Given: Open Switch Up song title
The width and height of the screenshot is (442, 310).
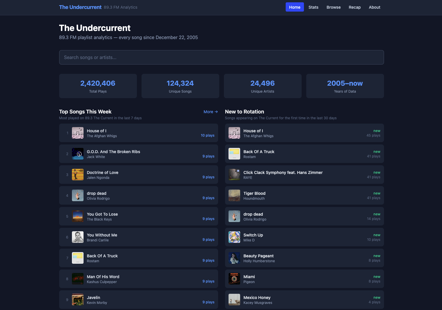Looking at the screenshot, I should 253,235.
